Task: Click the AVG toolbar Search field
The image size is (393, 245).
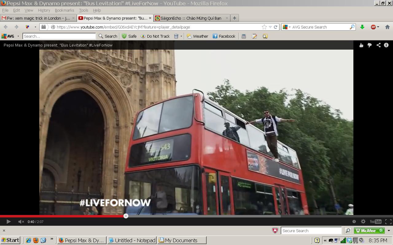Action: (59, 36)
